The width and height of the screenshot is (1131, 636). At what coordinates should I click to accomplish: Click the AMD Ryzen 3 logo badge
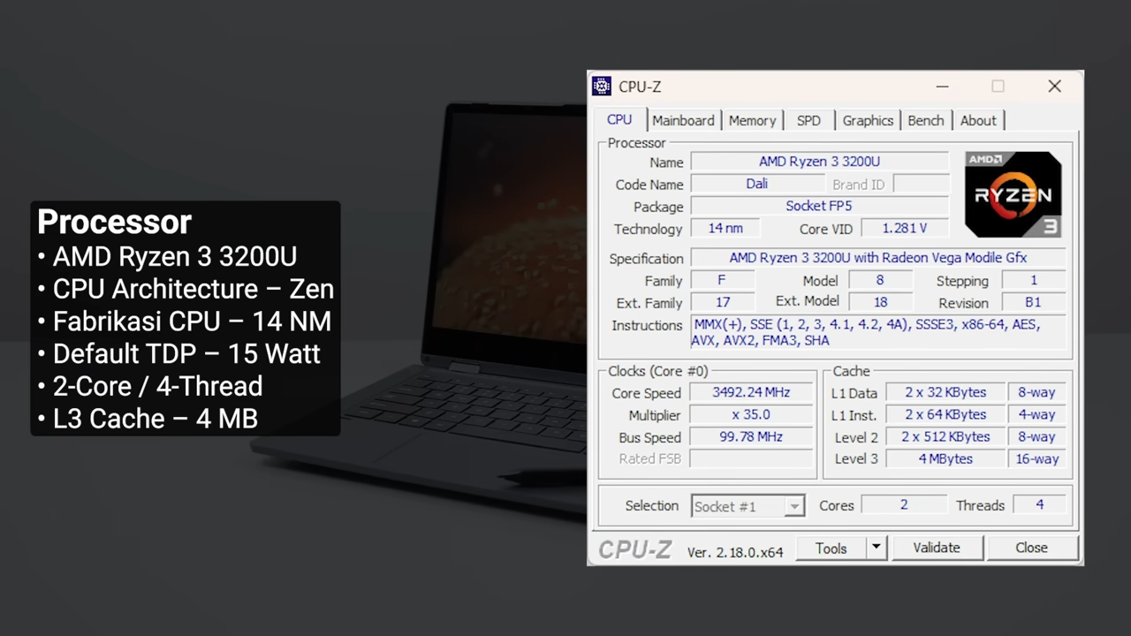pos(1013,194)
